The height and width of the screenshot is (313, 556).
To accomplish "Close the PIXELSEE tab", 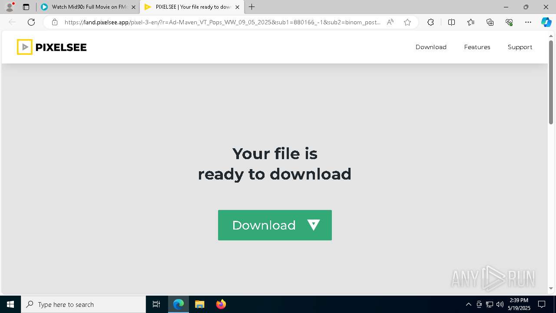I will (237, 7).
